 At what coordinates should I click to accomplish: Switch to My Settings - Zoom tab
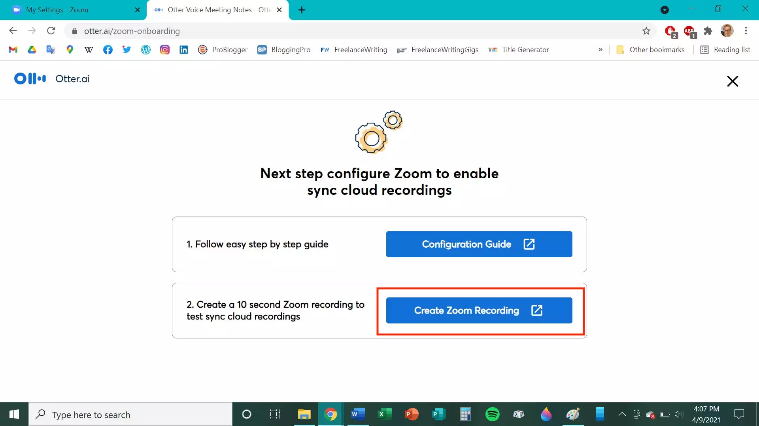tap(73, 10)
